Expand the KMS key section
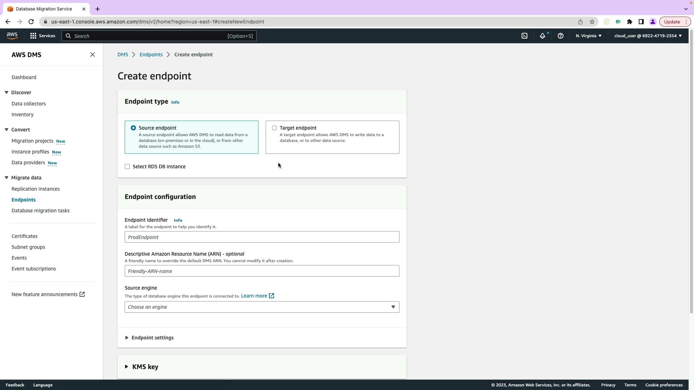694x390 pixels. [x=145, y=367]
